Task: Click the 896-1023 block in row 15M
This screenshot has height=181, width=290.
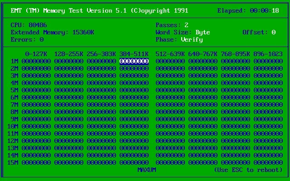Action: pos(268,162)
